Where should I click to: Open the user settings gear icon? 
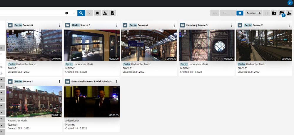(289, 13)
